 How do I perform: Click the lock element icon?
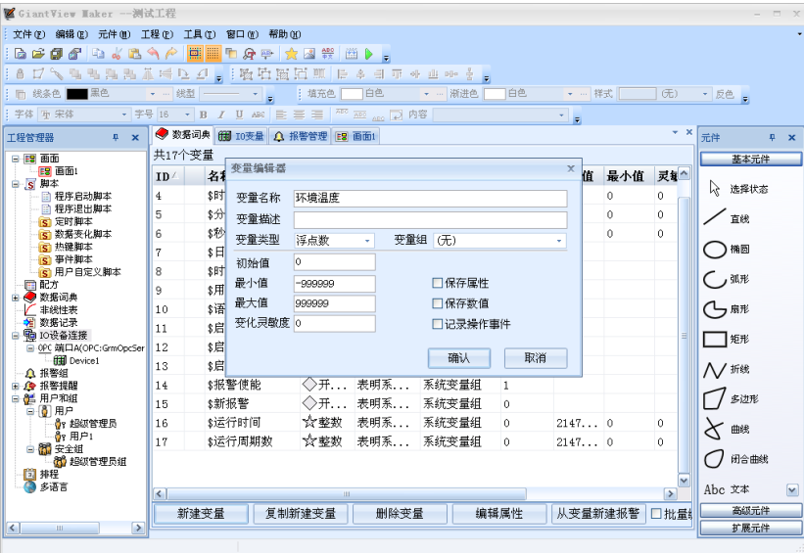(x=20, y=73)
